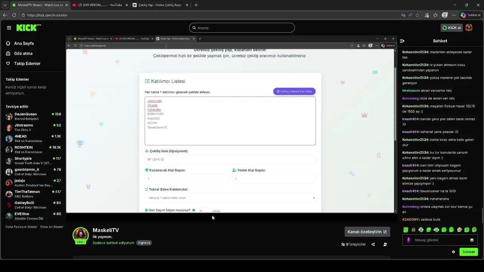The width and height of the screenshot is (484, 272).
Task: Switch to Çekiliş Yap browser tab
Action: (x=160, y=5)
